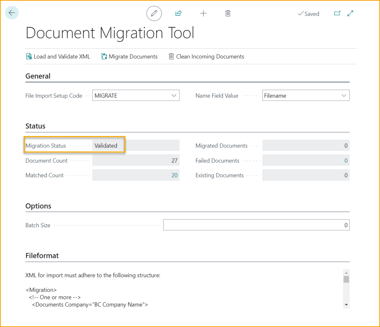Open the page in a new window icon
Viewport: 380px width, 327px height.
[337, 13]
